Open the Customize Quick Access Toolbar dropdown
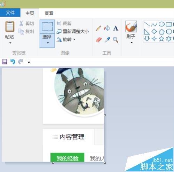 click(x=29, y=62)
